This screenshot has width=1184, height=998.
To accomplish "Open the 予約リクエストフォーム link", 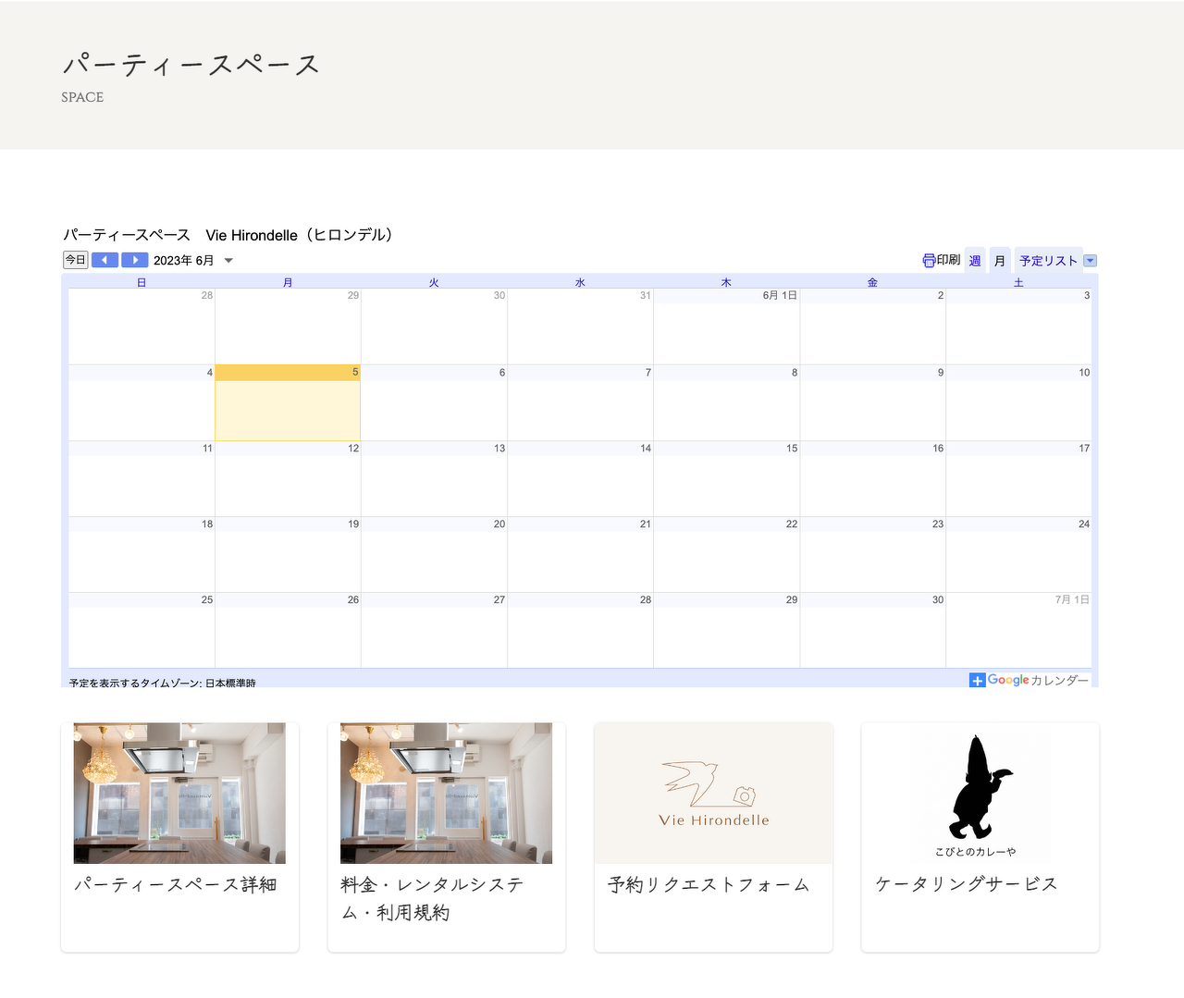I will [709, 885].
